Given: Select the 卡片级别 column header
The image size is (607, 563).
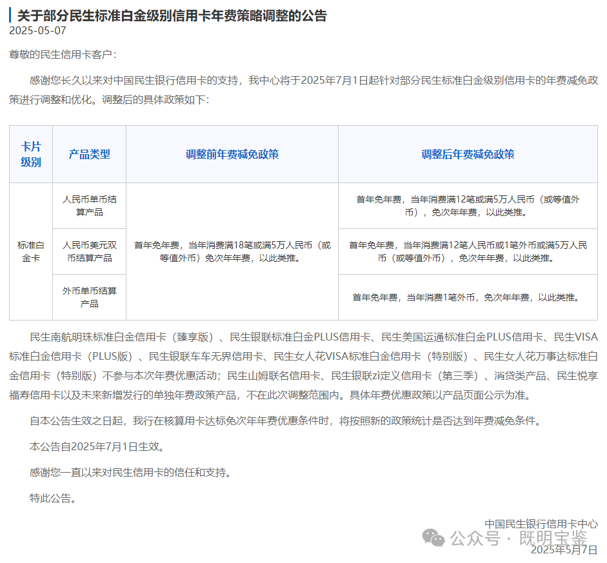Looking at the screenshot, I should click(x=31, y=154).
